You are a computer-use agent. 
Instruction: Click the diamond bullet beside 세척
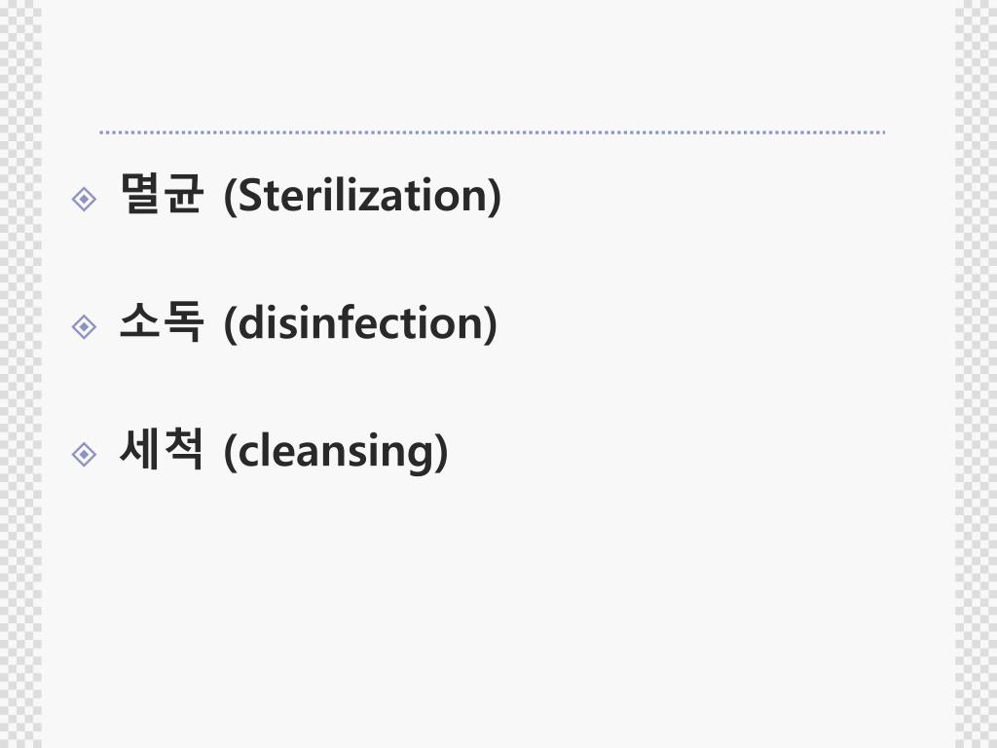[84, 454]
